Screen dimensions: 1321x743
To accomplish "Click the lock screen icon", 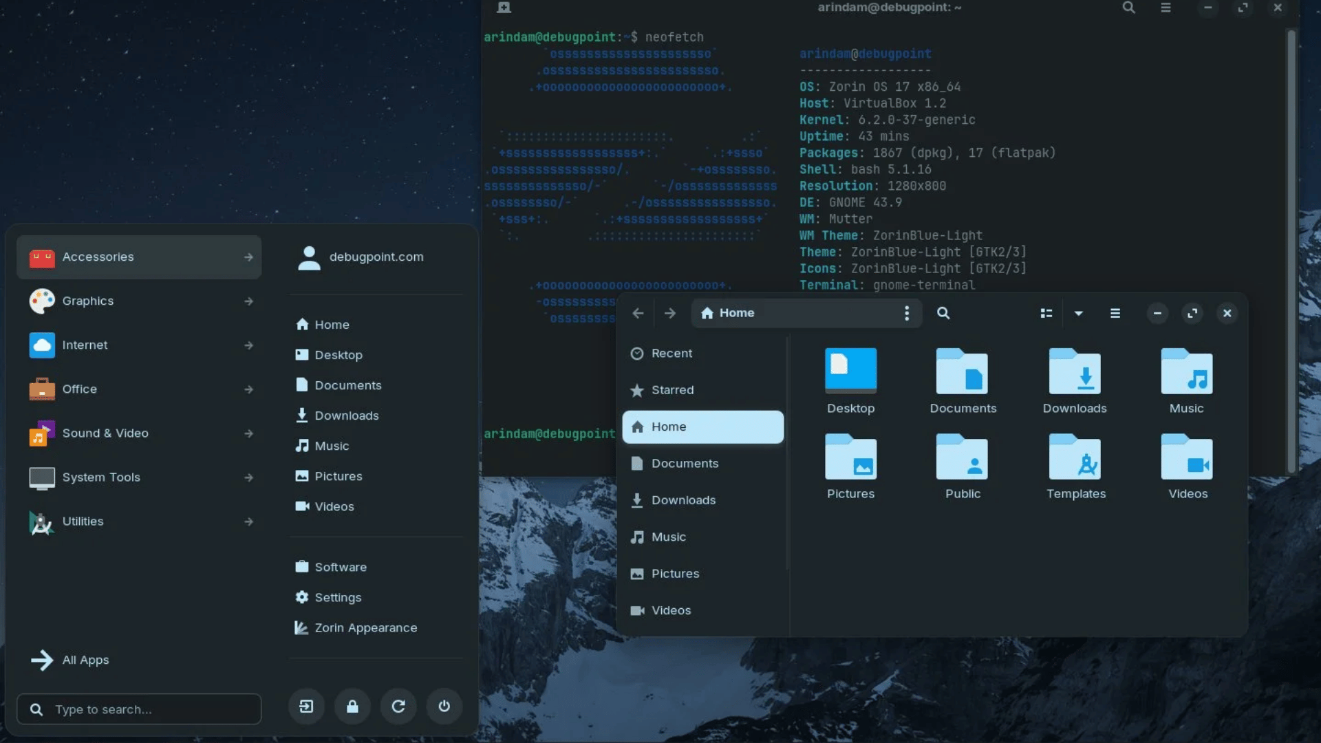I will (352, 707).
